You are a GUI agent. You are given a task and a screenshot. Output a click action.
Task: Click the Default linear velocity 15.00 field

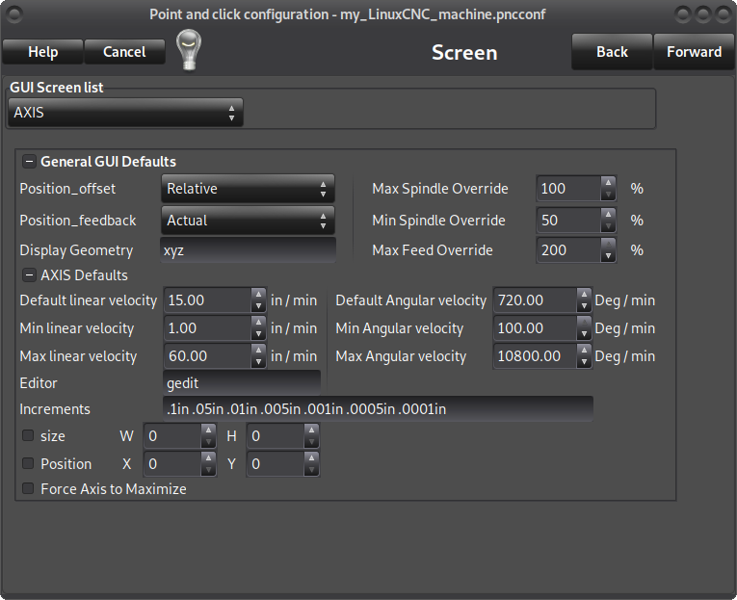coord(208,300)
